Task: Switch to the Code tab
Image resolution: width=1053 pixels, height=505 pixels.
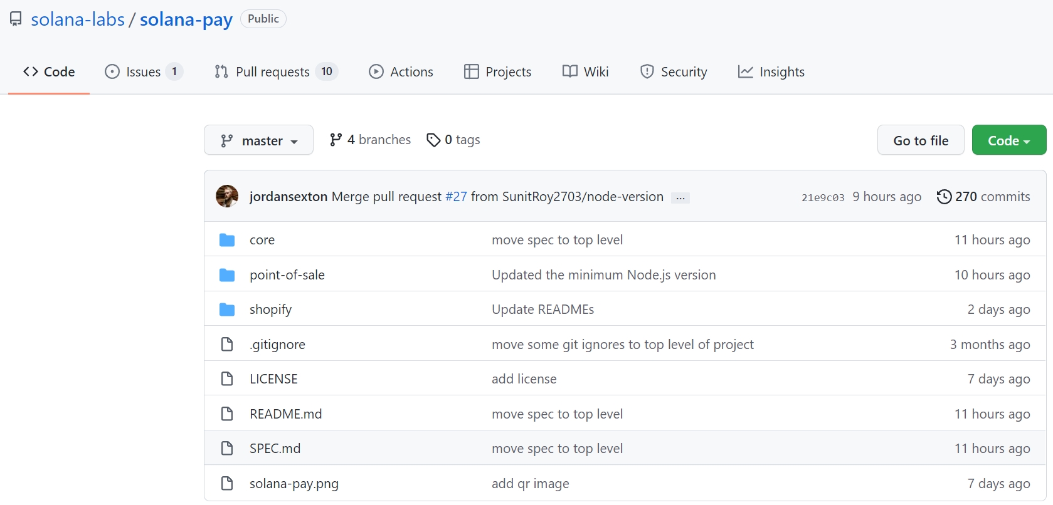Action: click(x=49, y=72)
